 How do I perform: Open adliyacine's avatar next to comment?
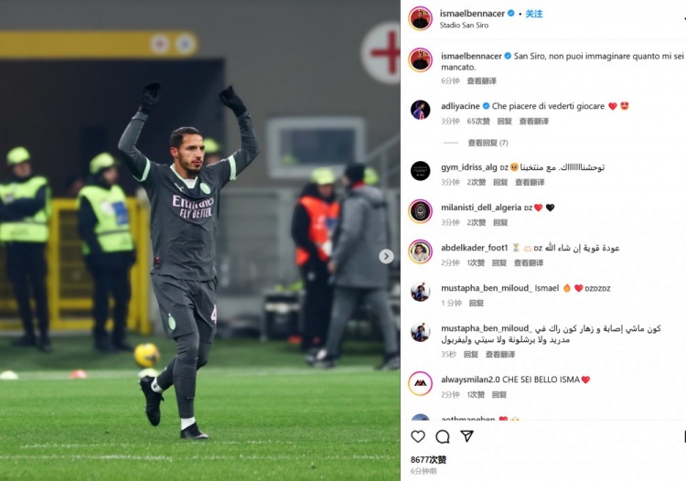[x=420, y=110]
